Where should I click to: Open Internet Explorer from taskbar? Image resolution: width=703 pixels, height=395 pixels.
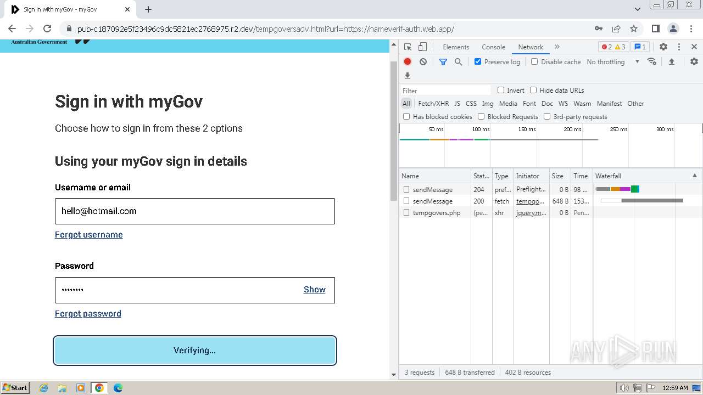click(44, 388)
